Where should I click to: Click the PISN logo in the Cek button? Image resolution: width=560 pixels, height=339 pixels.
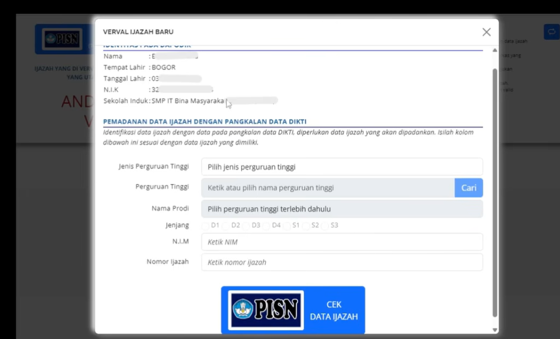[x=266, y=310]
